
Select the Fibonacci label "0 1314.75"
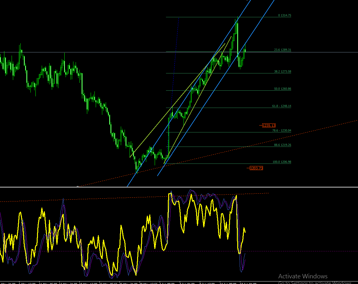285,15
